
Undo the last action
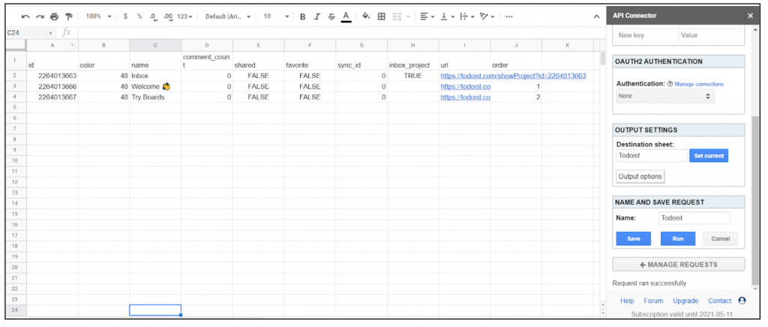pyautogui.click(x=25, y=16)
